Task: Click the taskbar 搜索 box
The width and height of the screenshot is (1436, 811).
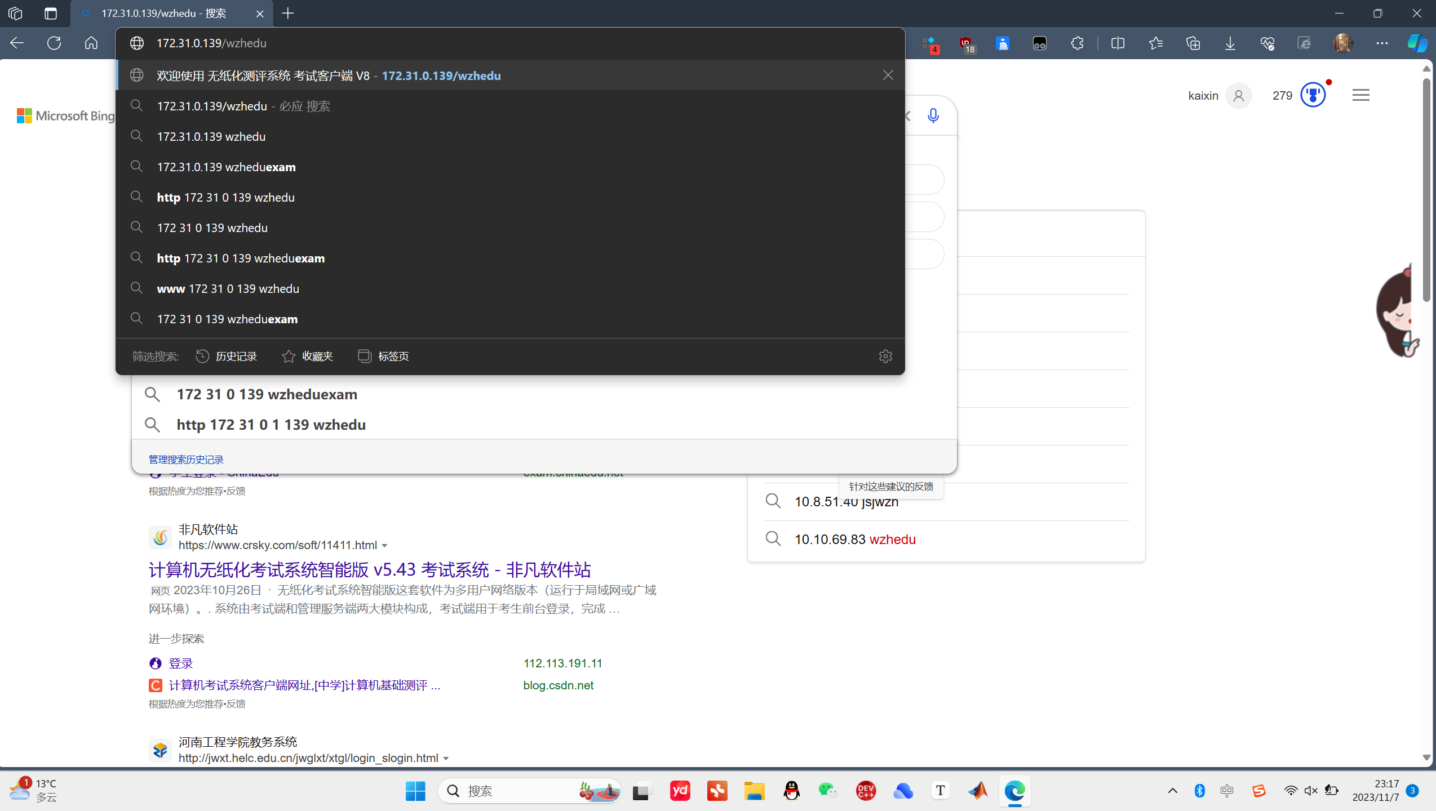Action: 530,791
